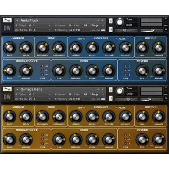This screenshot has height=169, width=169.
Task: Click O-mega Bells volume slider in header
Action: pyautogui.click(x=152, y=100)
